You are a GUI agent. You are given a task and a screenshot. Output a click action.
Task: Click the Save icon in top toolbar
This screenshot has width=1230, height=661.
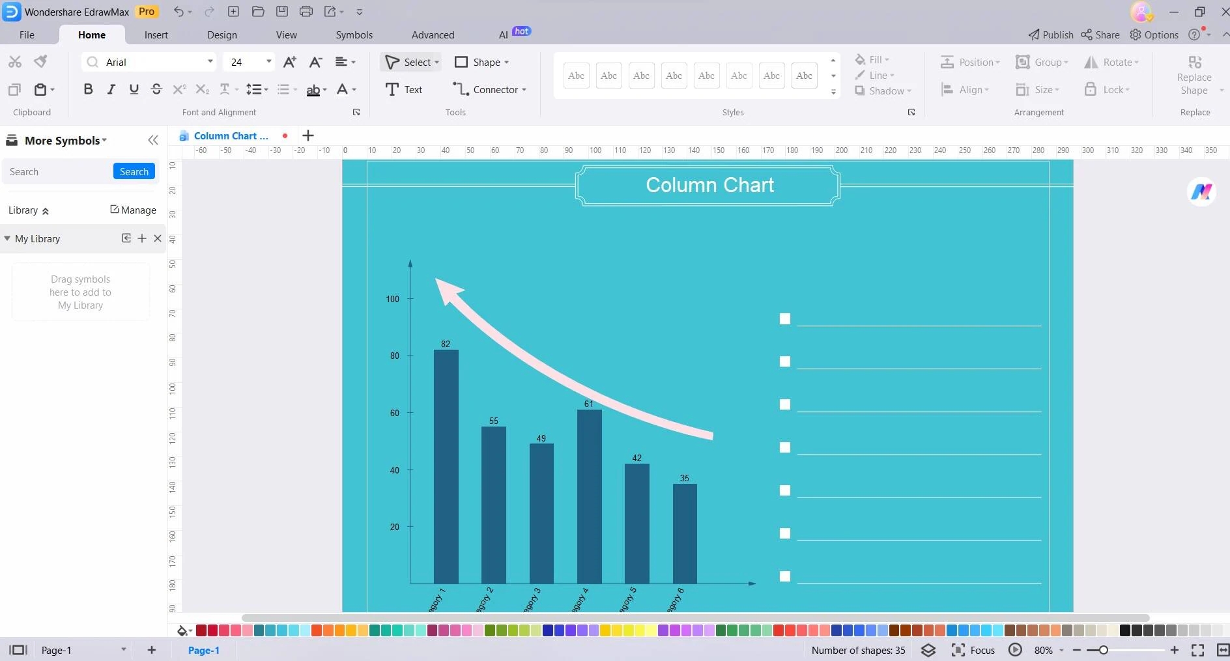click(x=281, y=11)
